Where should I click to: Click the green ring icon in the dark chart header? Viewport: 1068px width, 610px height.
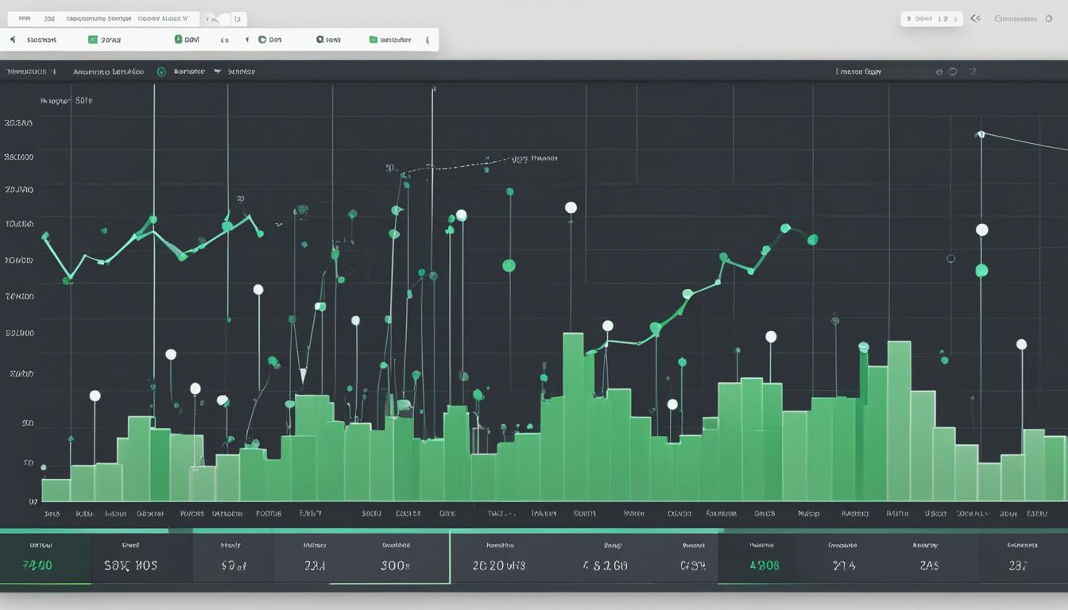(x=161, y=71)
